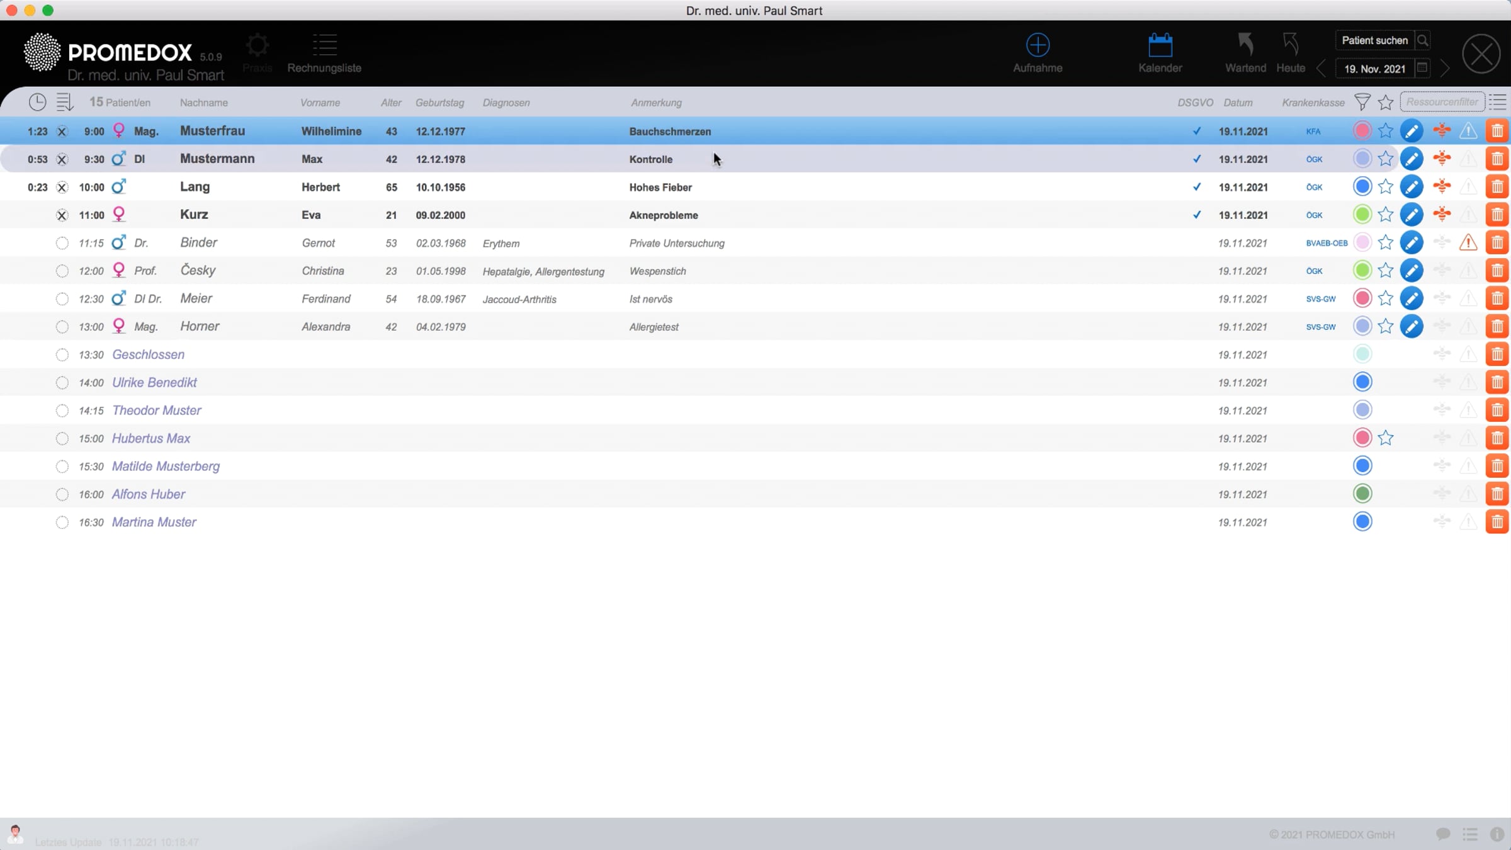Click the Ressourcenfilter input field
Image resolution: width=1511 pixels, height=850 pixels.
1442,102
